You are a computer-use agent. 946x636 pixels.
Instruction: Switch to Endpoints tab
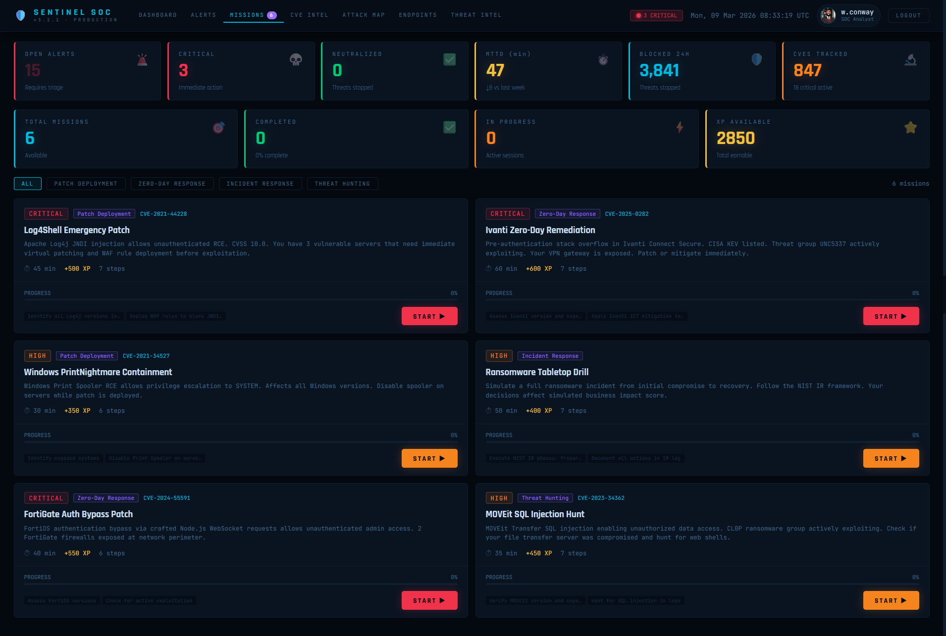(418, 15)
